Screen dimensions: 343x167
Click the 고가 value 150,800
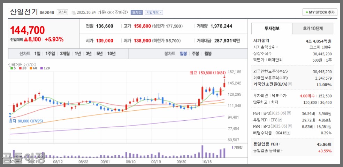tap(142, 26)
